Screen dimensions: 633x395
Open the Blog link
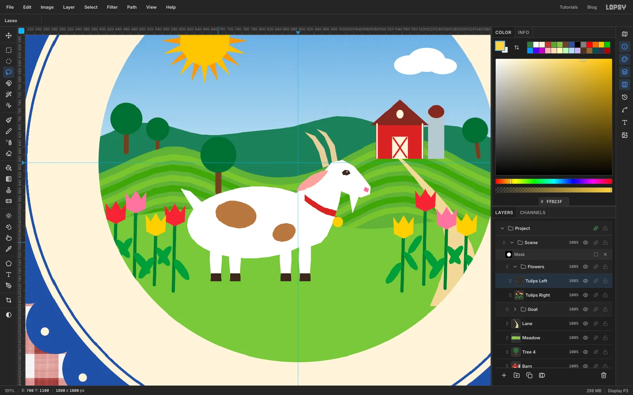point(592,7)
